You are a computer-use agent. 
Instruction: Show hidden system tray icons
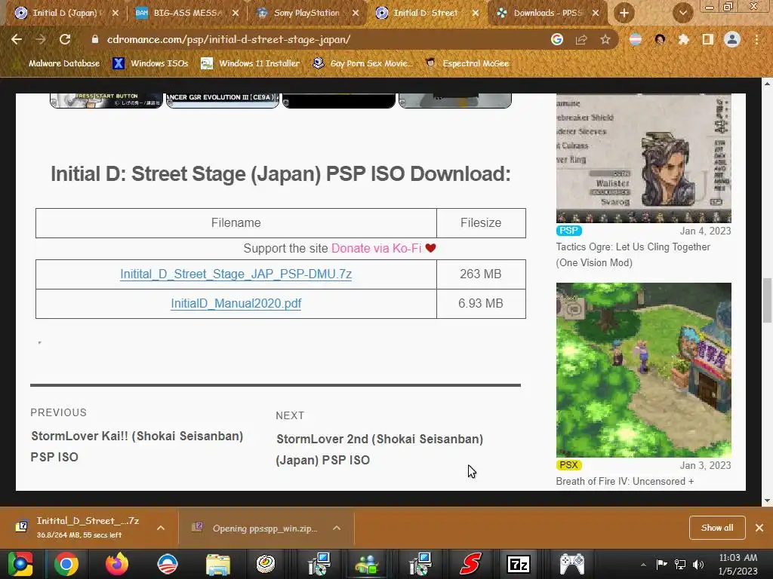pyautogui.click(x=643, y=564)
